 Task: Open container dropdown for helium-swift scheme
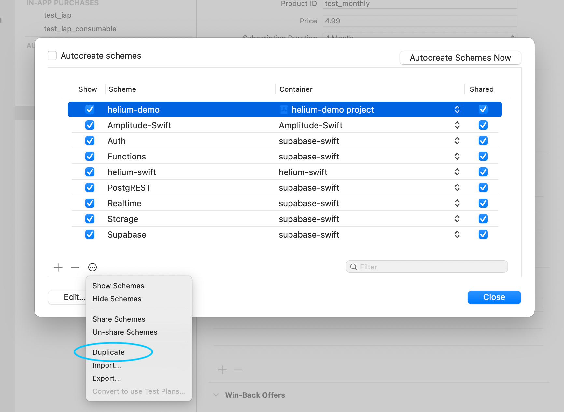click(457, 172)
